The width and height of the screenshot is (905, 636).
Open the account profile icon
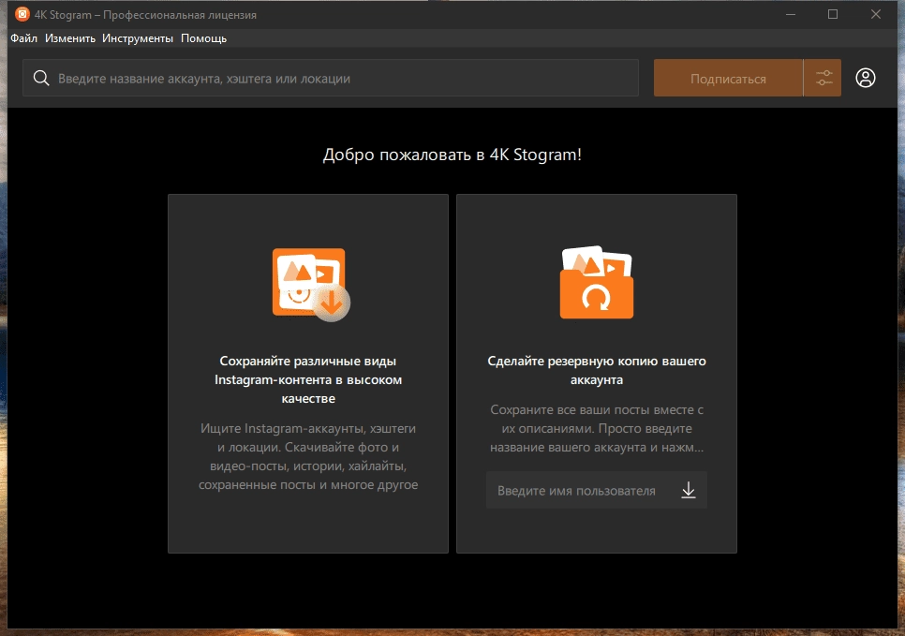[x=865, y=78]
